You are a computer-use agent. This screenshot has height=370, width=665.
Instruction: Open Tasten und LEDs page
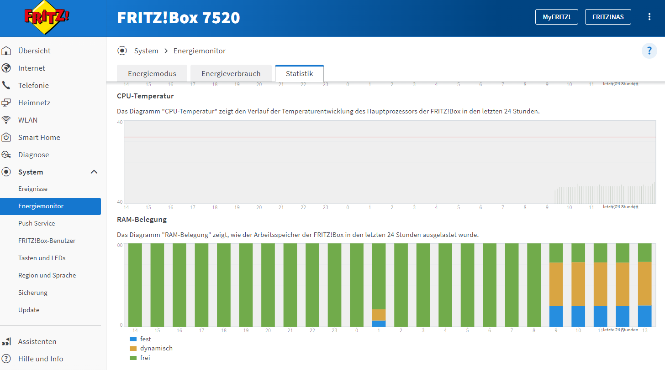(x=42, y=258)
